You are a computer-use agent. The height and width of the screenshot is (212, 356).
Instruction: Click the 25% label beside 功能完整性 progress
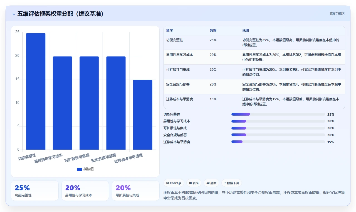pos(331,114)
